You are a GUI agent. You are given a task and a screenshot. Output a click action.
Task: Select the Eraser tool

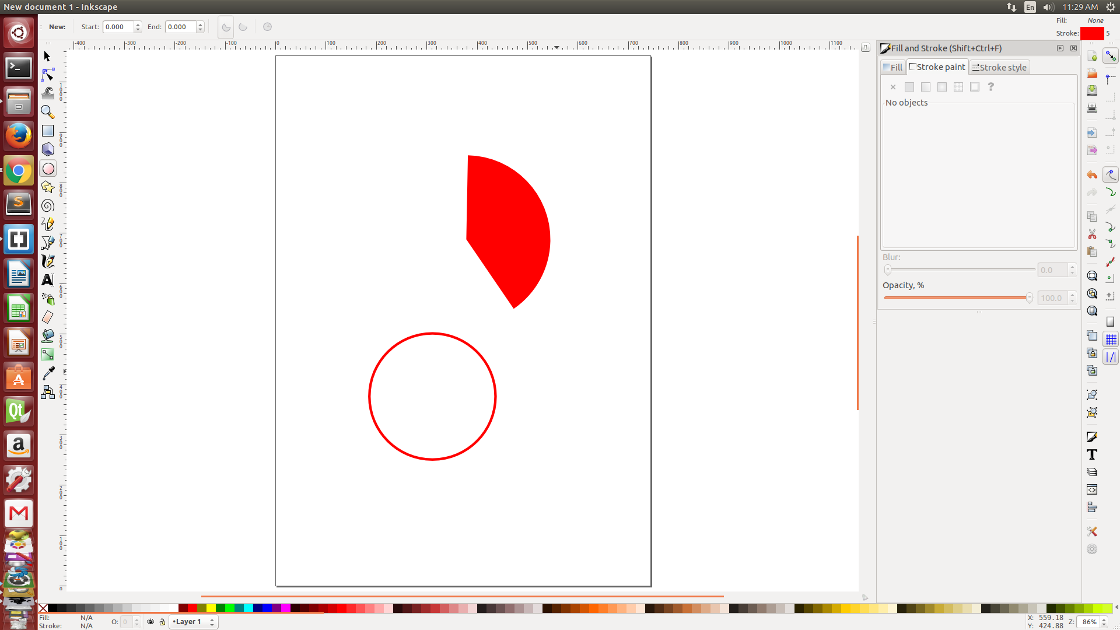48,317
